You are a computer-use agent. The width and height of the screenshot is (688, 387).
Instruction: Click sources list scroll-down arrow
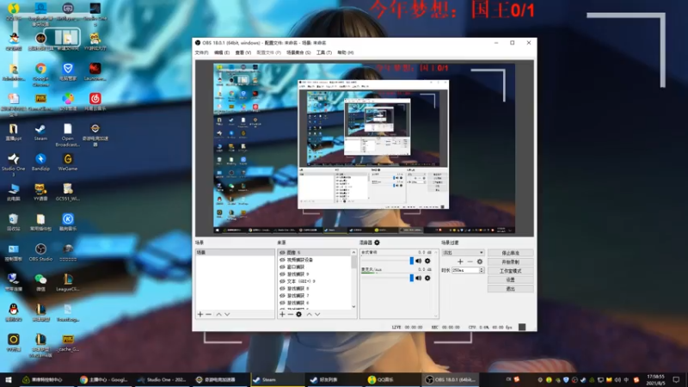353,307
